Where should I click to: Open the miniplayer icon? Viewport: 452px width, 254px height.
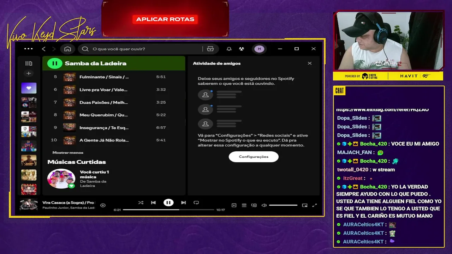tap(305, 205)
